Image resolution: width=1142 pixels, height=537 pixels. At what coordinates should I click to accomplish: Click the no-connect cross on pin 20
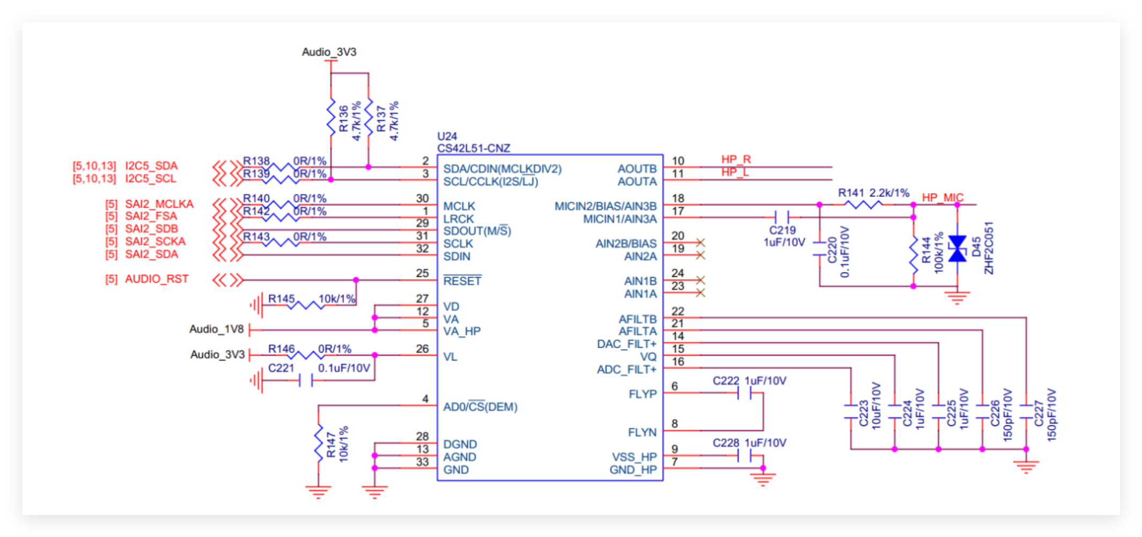click(x=700, y=242)
